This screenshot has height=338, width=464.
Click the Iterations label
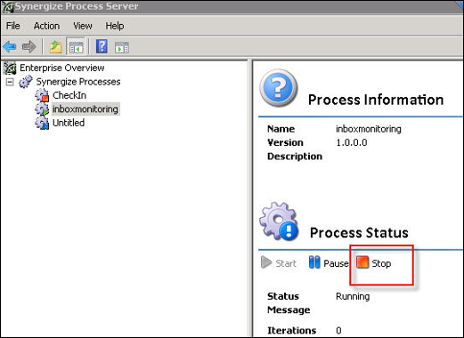292,330
